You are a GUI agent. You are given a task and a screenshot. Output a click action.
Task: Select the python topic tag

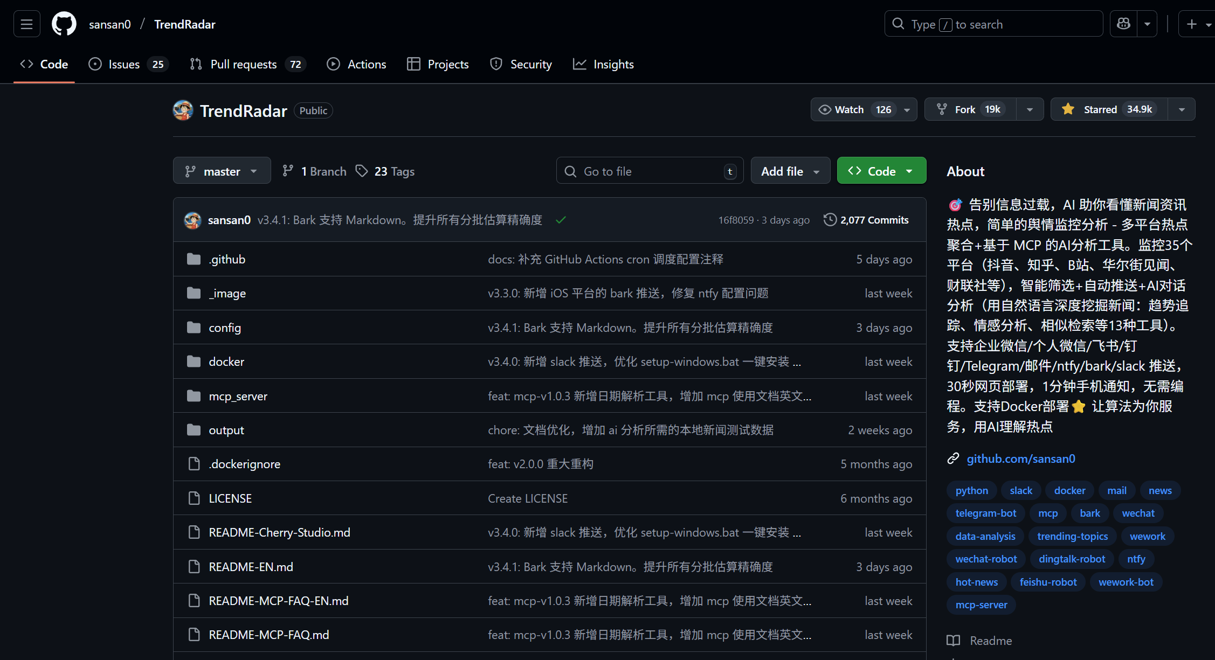pos(971,490)
